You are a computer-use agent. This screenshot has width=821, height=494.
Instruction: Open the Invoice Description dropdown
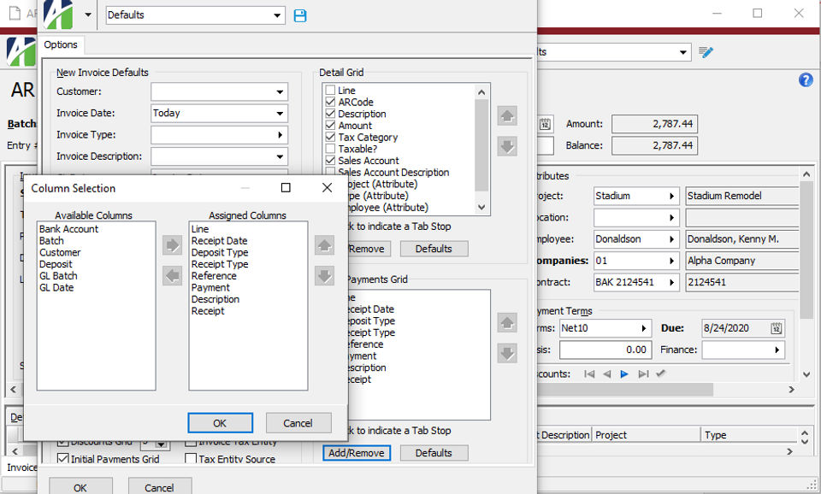pos(281,156)
